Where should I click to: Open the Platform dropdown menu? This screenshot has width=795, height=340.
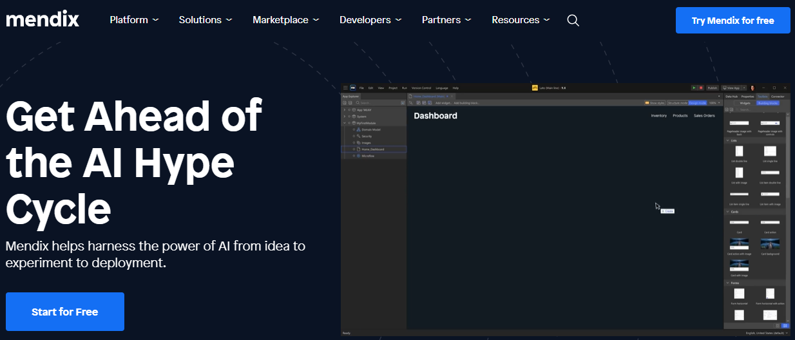coord(134,20)
